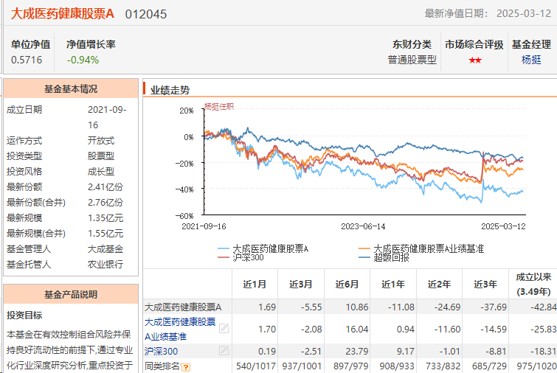557x373 pixels.
Task: Click 净值增长率 value -0.94%
Action: coord(83,60)
